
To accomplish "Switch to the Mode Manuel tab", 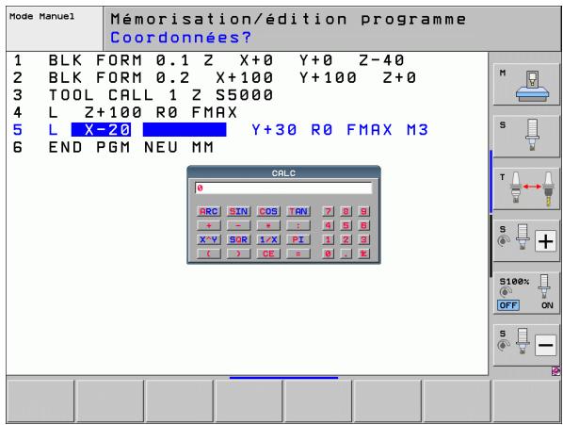I will (55, 28).
